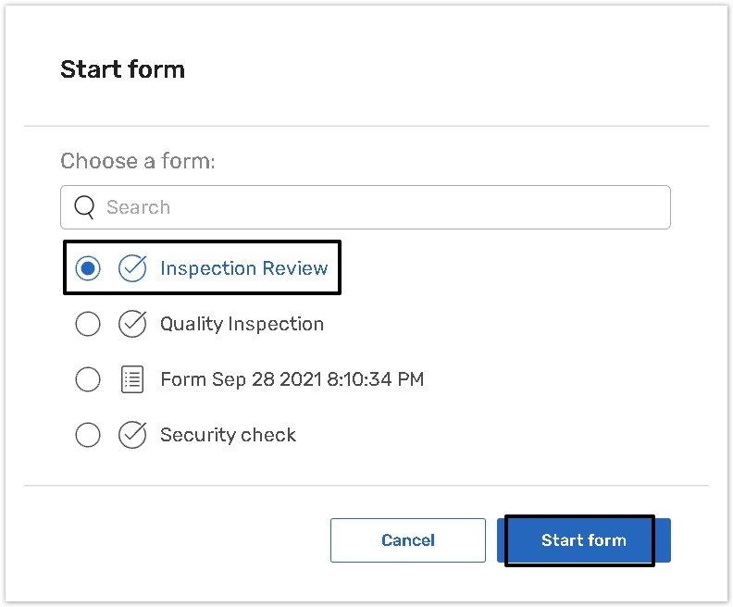The height and width of the screenshot is (607, 733).
Task: Click the Start form dialog heading
Action: [x=122, y=69]
